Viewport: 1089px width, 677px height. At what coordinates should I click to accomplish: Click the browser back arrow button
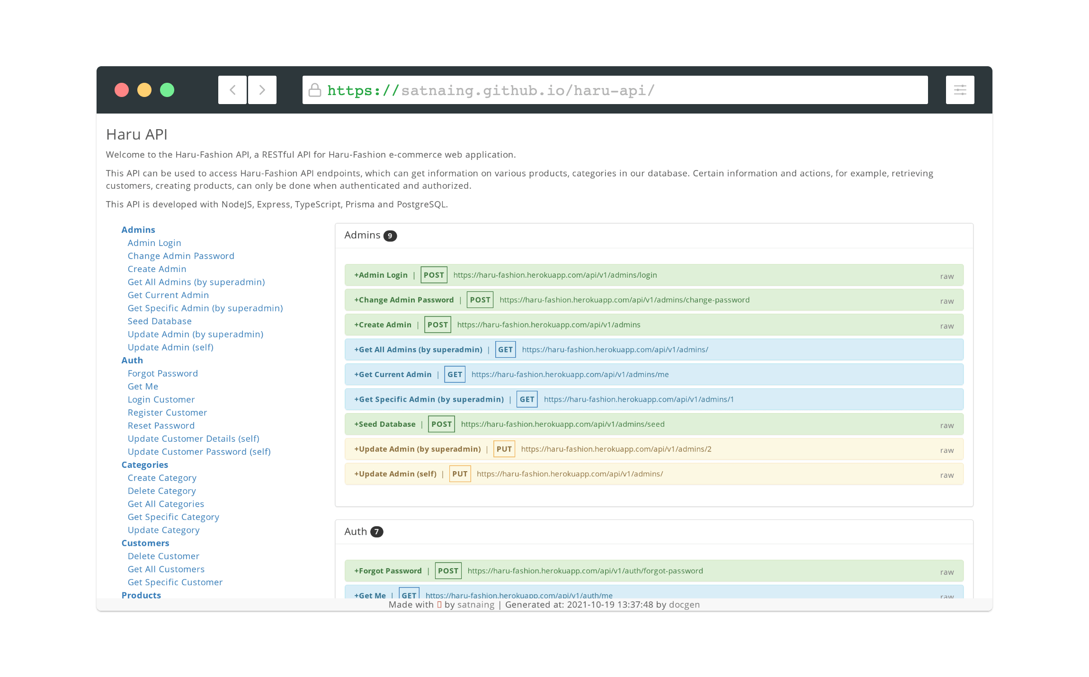coord(232,90)
